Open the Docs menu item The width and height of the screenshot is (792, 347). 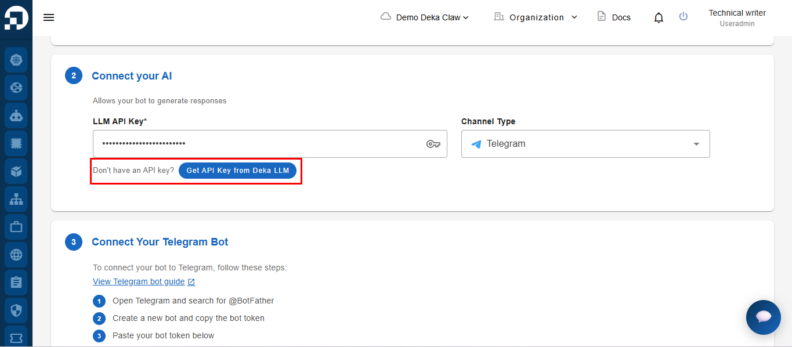click(614, 17)
